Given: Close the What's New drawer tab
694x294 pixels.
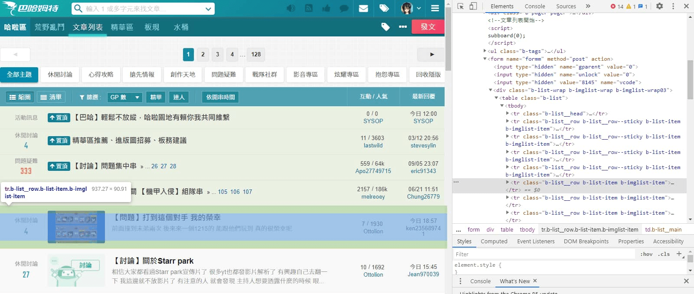Looking at the screenshot, I should tap(535, 281).
